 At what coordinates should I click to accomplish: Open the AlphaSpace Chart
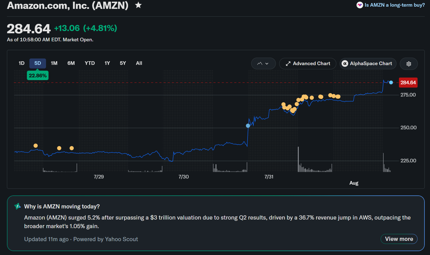(368, 63)
